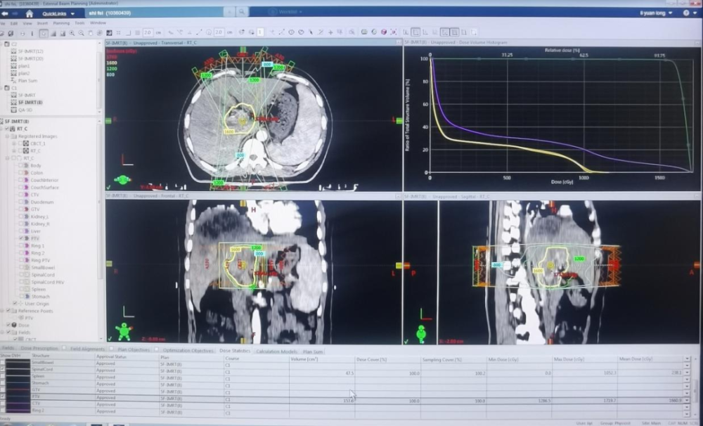Click the Volume column header
Image resolution: width=703 pixels, height=426 pixels.
point(321,359)
